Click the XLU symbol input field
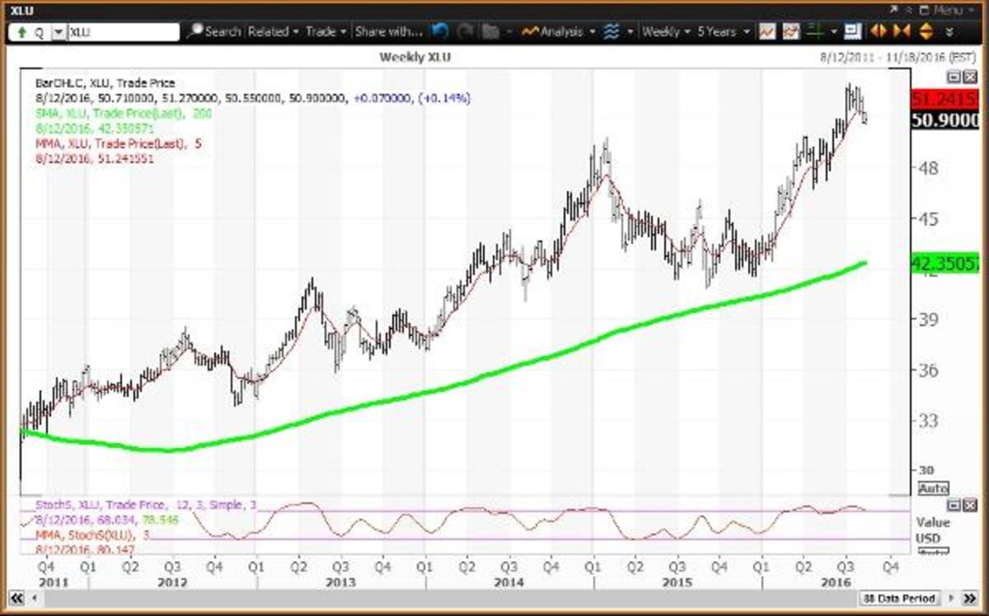The height and width of the screenshot is (616, 989). pos(122,32)
